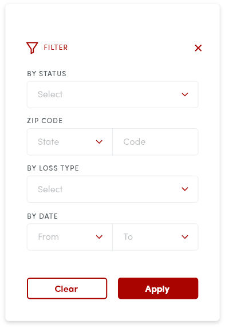This screenshot has width=225, height=328.
Task: Click the Clear button
Action: (67, 289)
